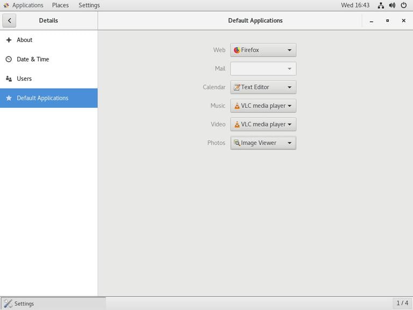
Task: Open the Places menu
Action: [x=60, y=5]
